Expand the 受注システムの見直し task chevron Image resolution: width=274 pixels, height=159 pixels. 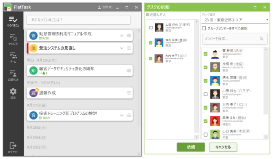click(x=122, y=48)
